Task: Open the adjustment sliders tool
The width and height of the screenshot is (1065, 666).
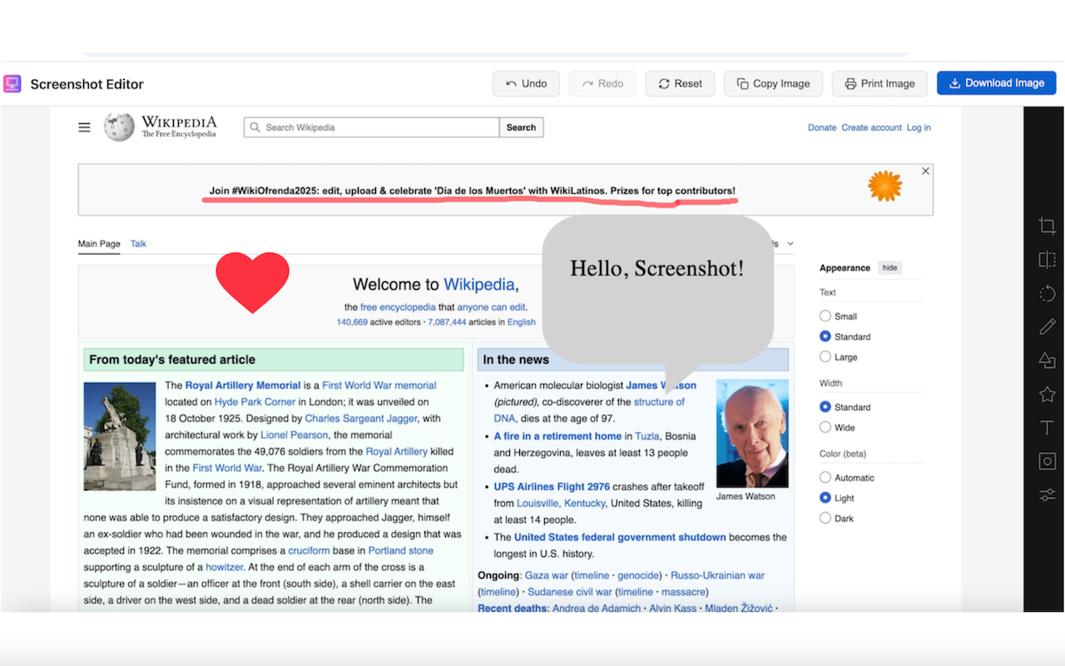Action: pyautogui.click(x=1047, y=495)
